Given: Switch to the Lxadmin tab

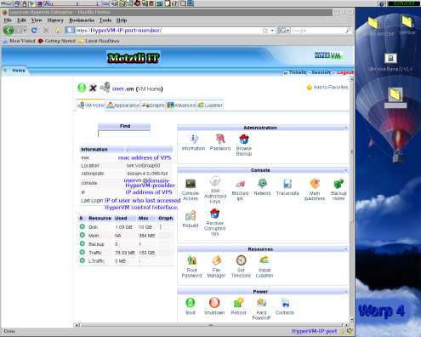Looking at the screenshot, I should coord(210,106).
